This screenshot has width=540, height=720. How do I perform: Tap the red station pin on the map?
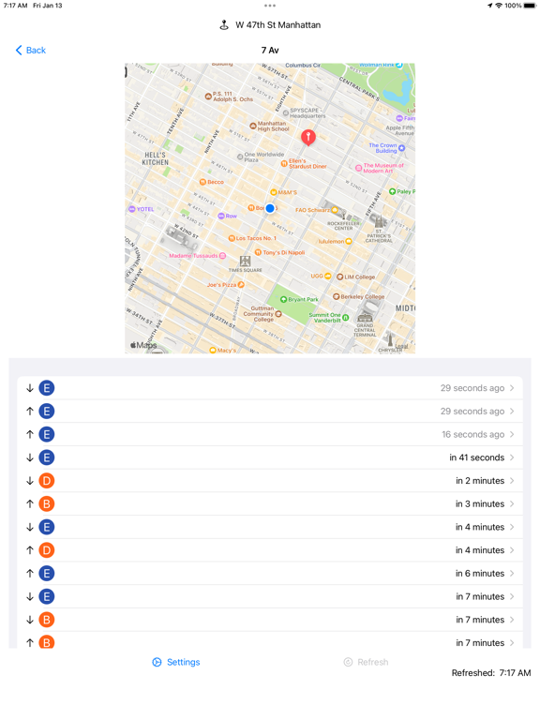pyautogui.click(x=308, y=137)
